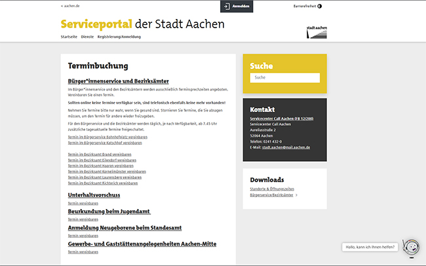Click the Anmelden login button
Image resolution: width=426 pixels, height=266 pixels.
[236, 6]
